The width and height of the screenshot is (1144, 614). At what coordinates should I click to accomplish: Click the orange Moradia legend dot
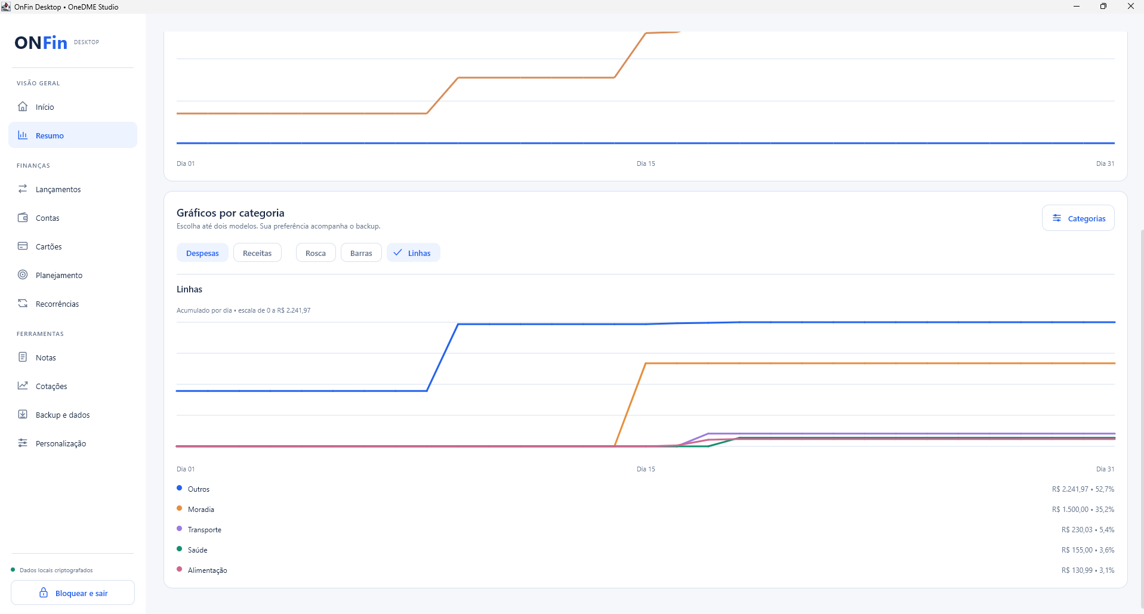pyautogui.click(x=179, y=508)
